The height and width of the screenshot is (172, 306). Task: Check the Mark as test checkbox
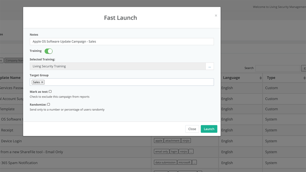pyautogui.click(x=50, y=91)
